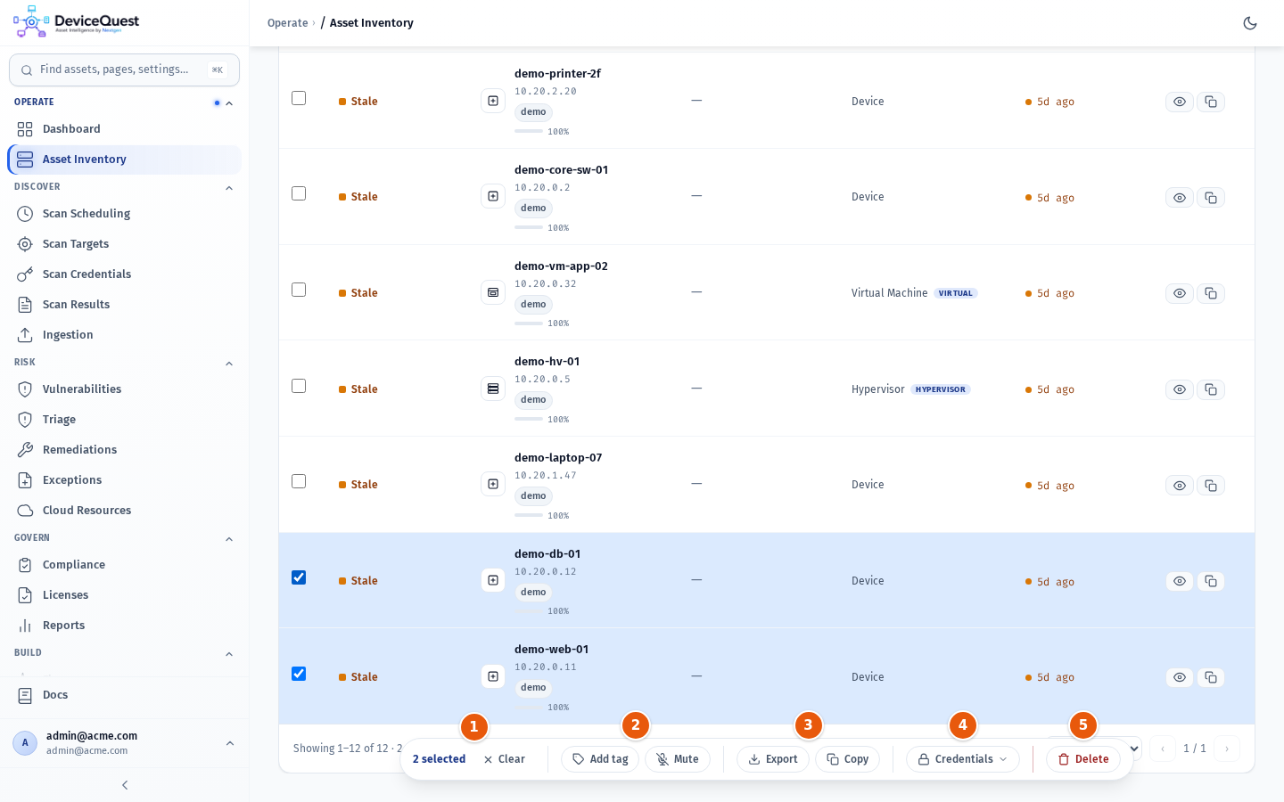Open Scan Scheduling page
The image size is (1284, 802).
124,214
